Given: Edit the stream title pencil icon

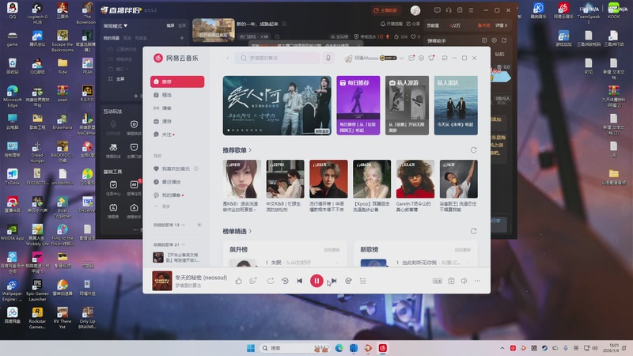Looking at the screenshot, I should pos(284,25).
